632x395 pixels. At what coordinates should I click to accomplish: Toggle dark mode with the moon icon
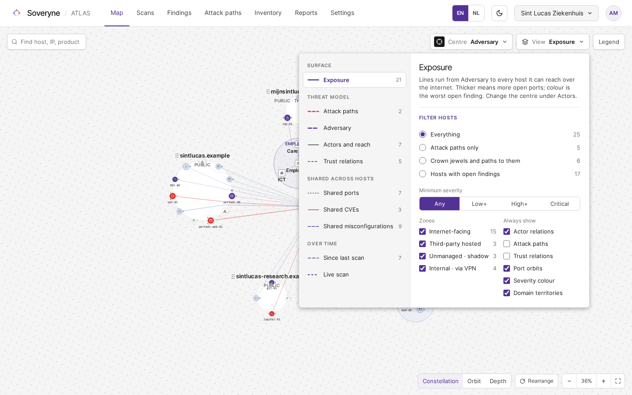point(499,13)
